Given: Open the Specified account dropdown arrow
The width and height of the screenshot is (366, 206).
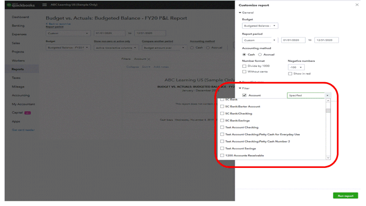Looking at the screenshot, I should (x=328, y=95).
